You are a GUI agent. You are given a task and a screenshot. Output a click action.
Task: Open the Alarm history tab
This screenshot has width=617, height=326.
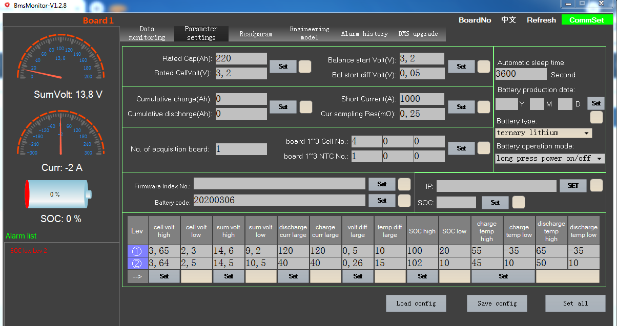(x=364, y=34)
